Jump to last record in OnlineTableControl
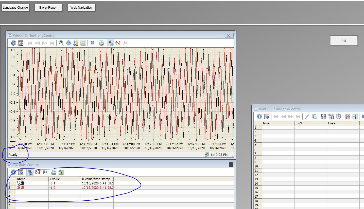Viewport: 364px width, 209px height. click(x=298, y=117)
